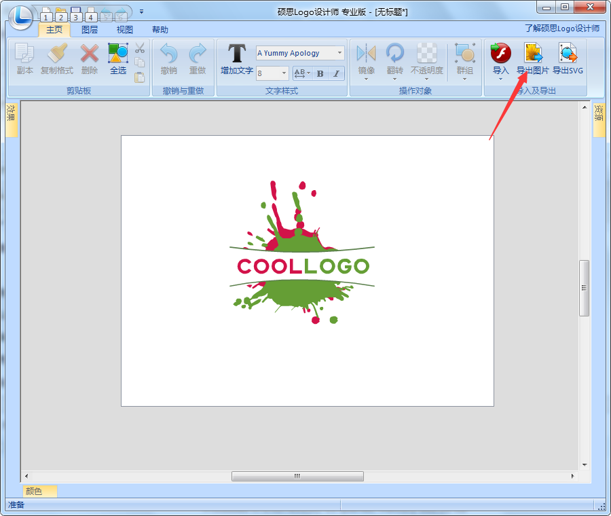Open the 颜色 panel tab at bottom
Image resolution: width=611 pixels, height=516 pixels.
click(34, 492)
